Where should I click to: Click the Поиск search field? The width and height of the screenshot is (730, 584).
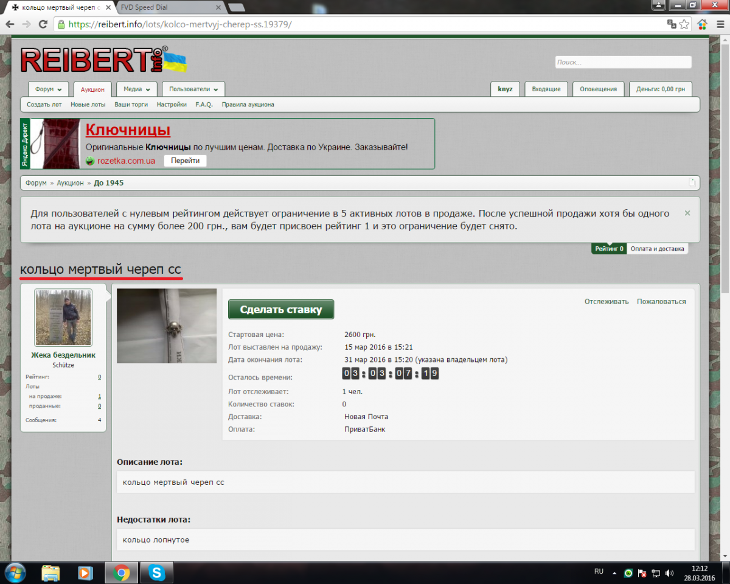[x=623, y=62]
